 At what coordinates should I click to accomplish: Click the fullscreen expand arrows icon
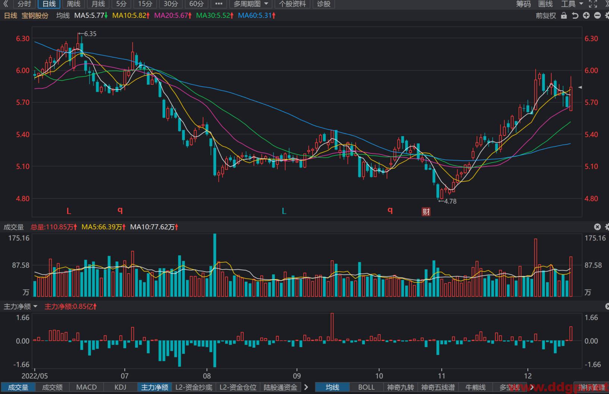click(593, 4)
